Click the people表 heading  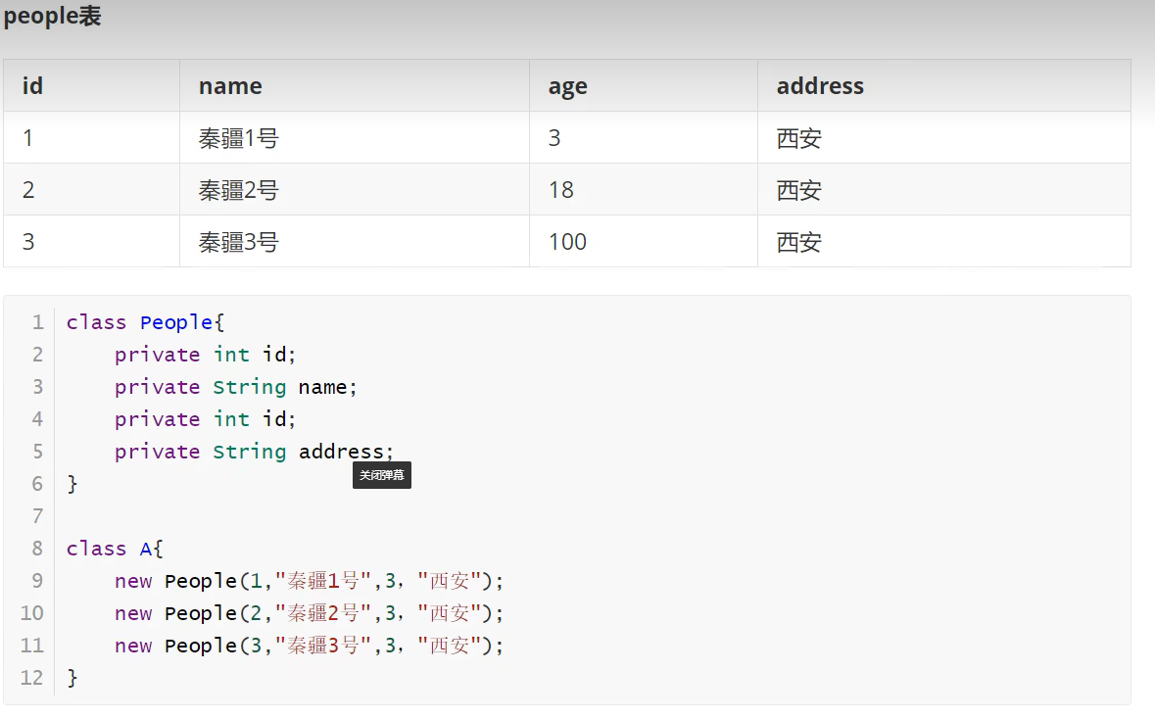(52, 17)
